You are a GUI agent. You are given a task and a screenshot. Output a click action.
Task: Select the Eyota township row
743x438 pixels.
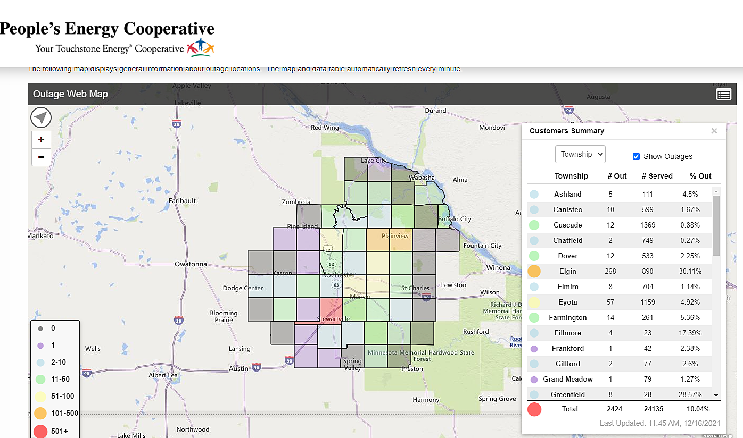620,302
